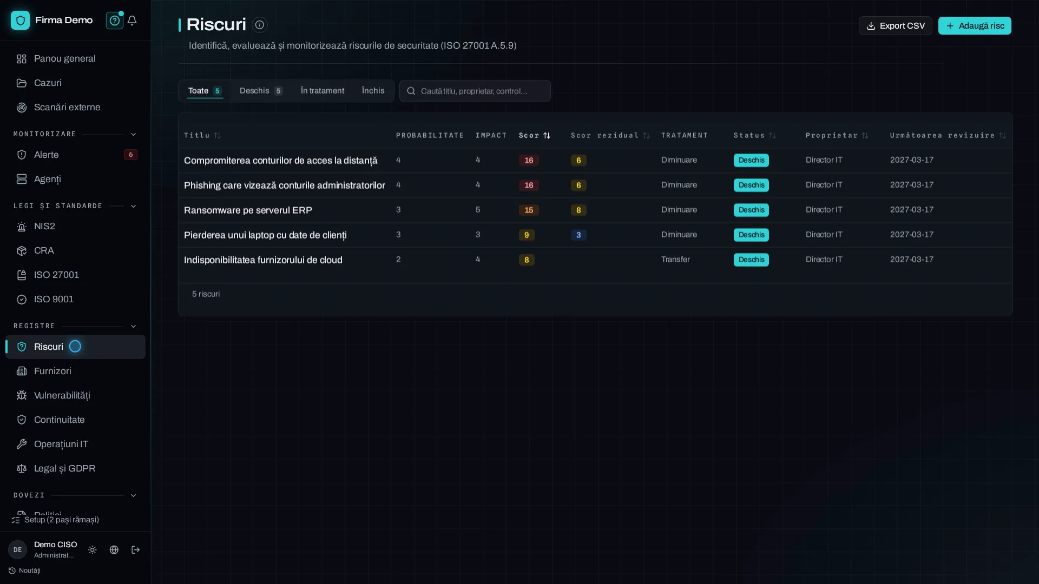Sort table by Scor column

(x=535, y=136)
